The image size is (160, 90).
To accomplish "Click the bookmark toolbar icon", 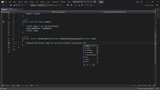I will pos(91,5).
